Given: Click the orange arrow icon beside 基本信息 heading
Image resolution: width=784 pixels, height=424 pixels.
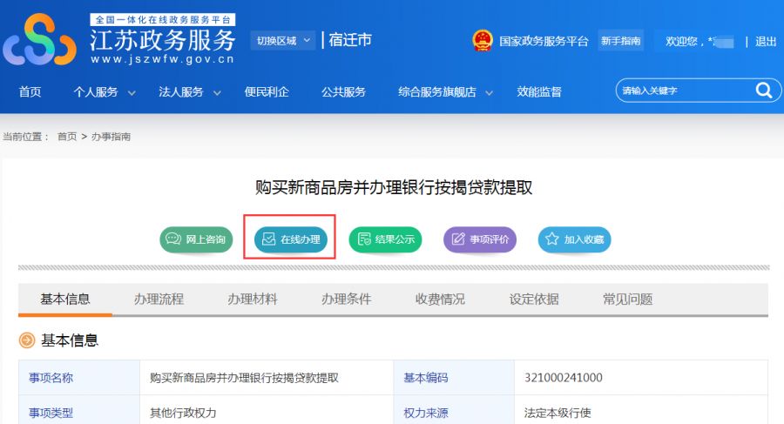Looking at the screenshot, I should click(x=27, y=340).
